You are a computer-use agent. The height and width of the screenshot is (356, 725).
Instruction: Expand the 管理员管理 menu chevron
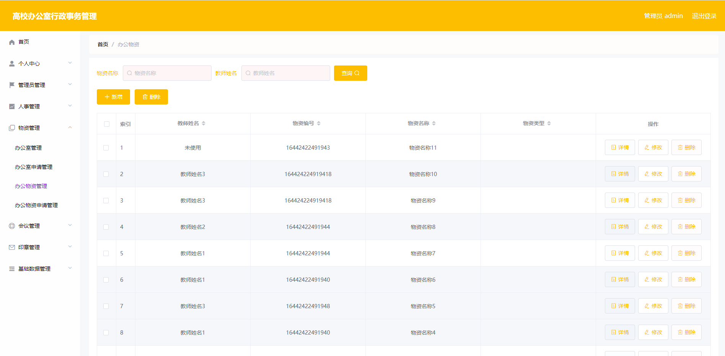click(70, 84)
